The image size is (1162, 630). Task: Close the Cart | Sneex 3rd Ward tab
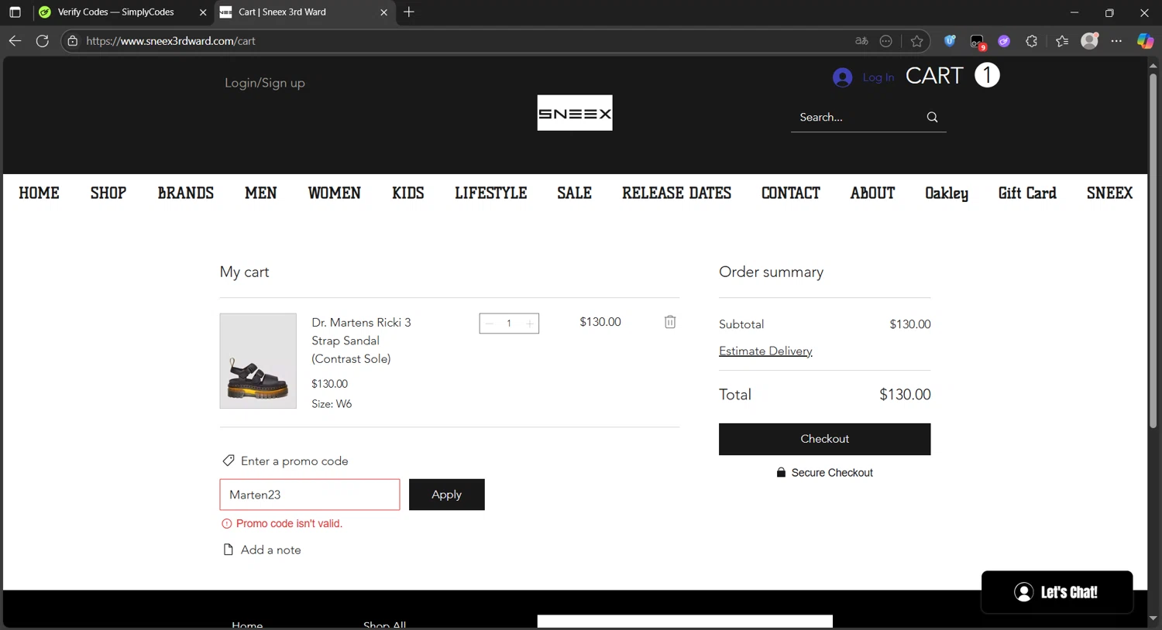[x=383, y=12]
